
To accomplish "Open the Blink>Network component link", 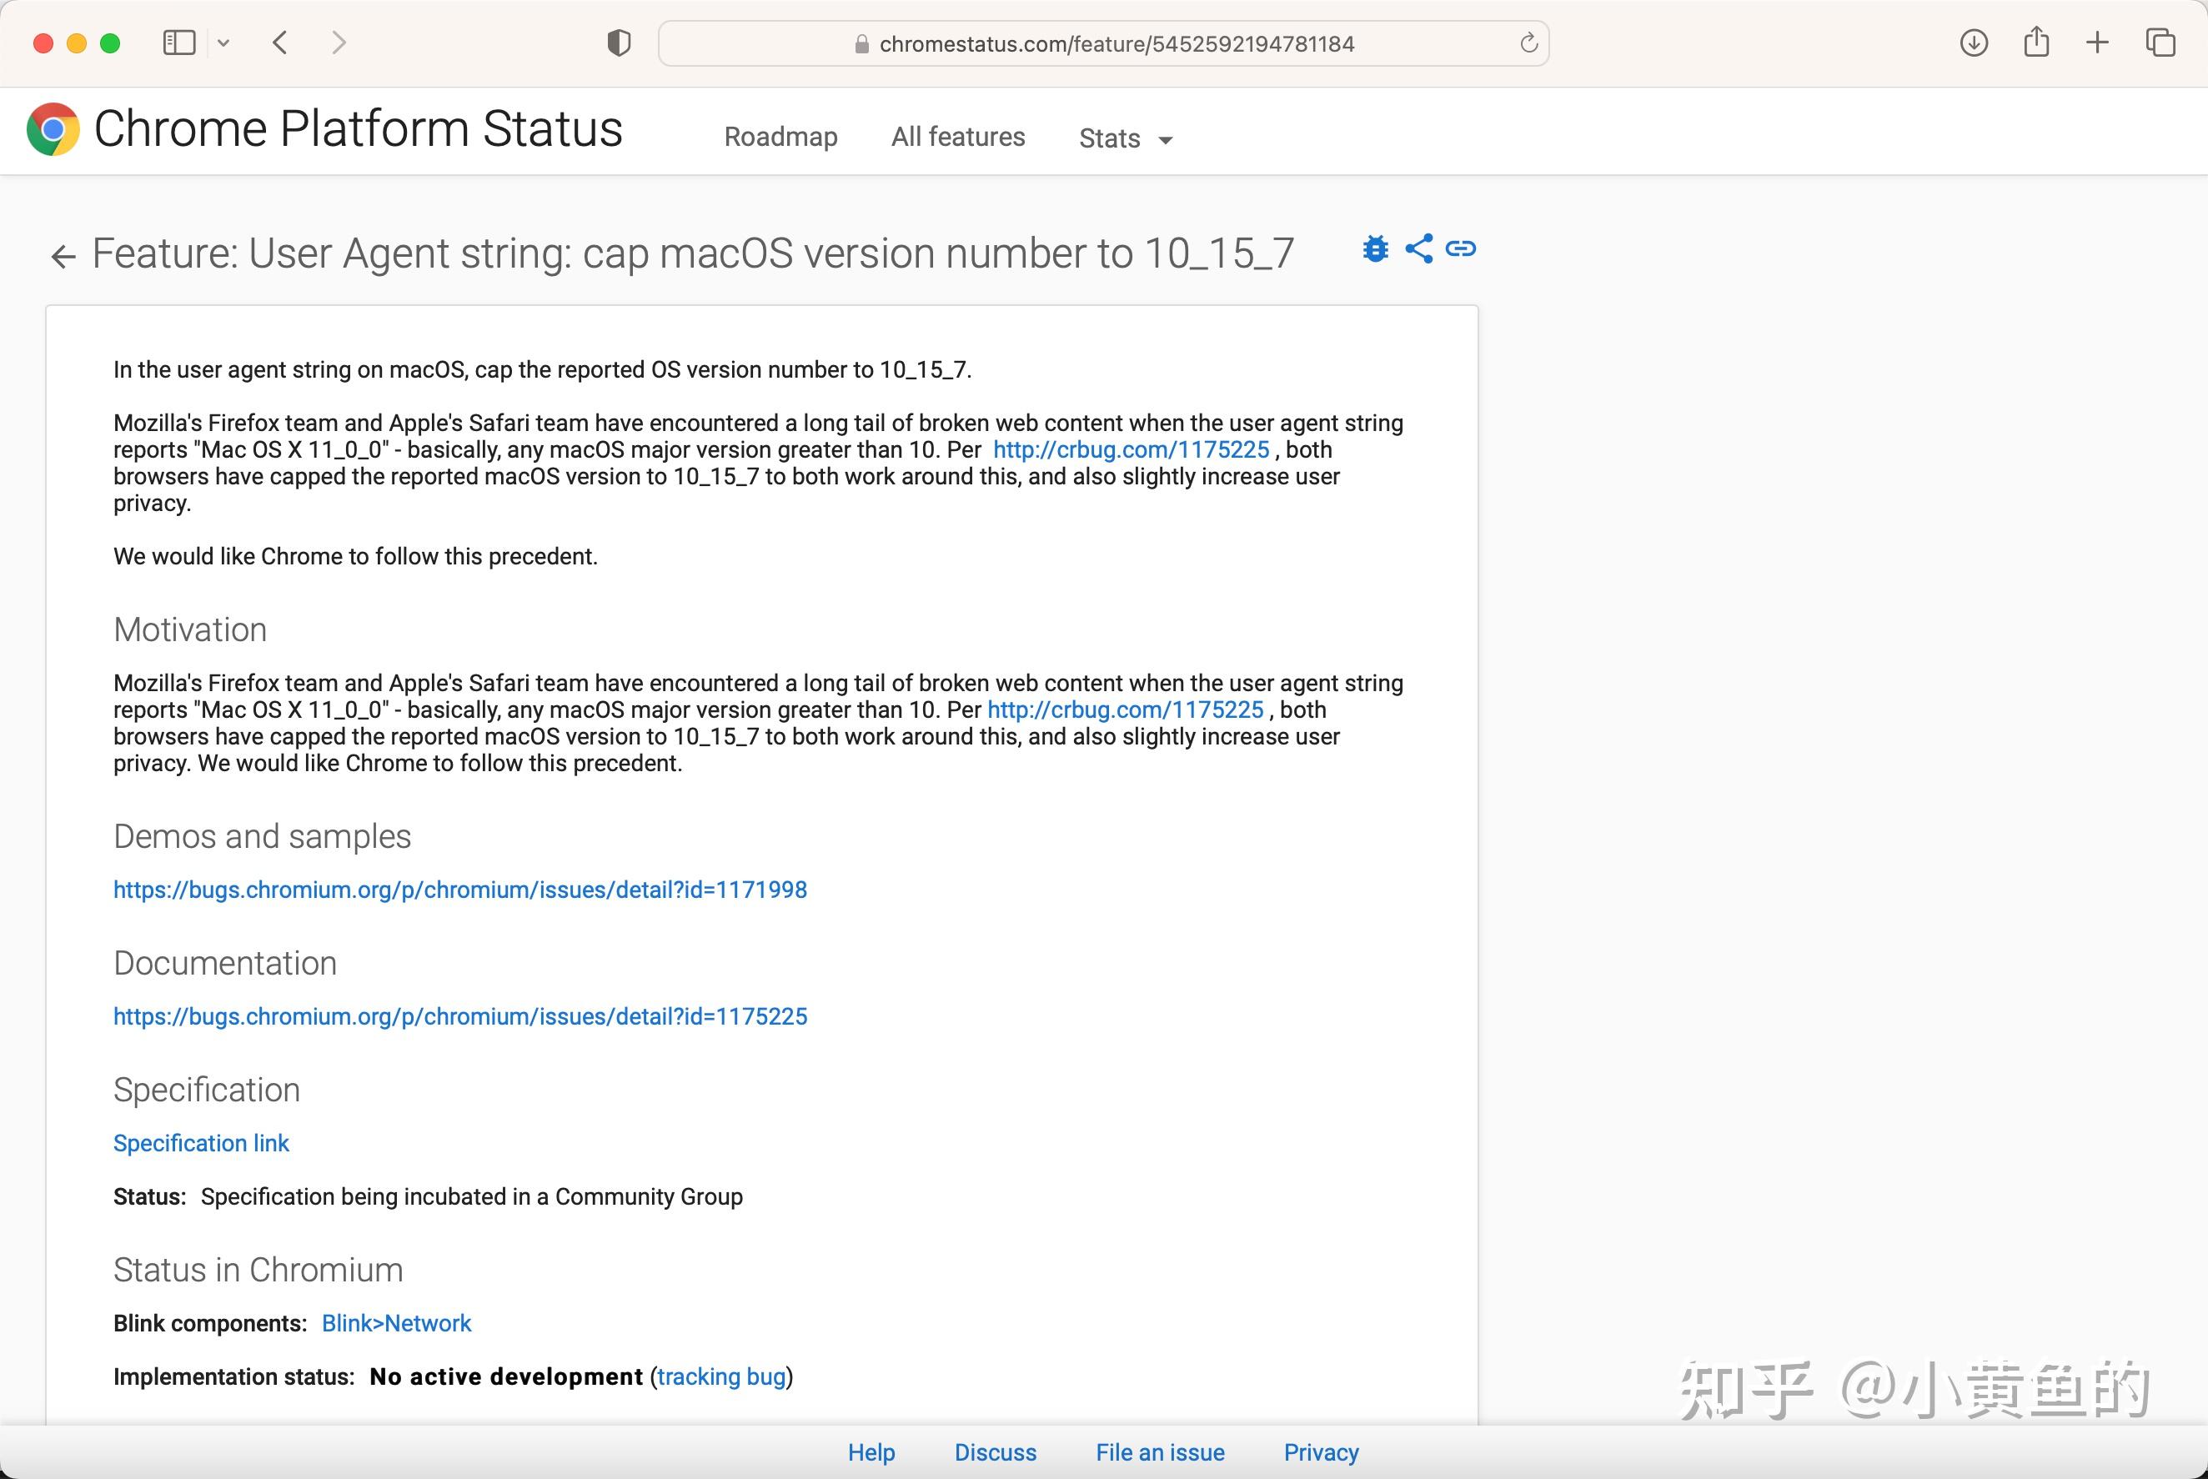I will point(396,1323).
